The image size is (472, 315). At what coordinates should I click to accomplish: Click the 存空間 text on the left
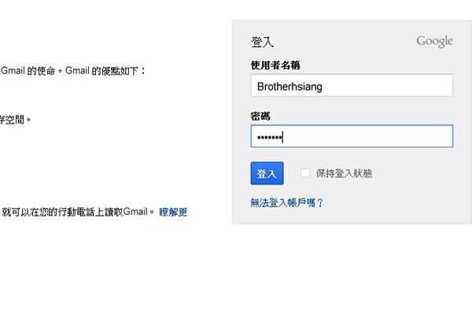point(12,120)
